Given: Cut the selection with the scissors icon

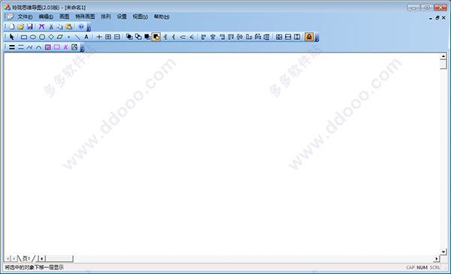Looking at the screenshot, I should click(x=51, y=27).
